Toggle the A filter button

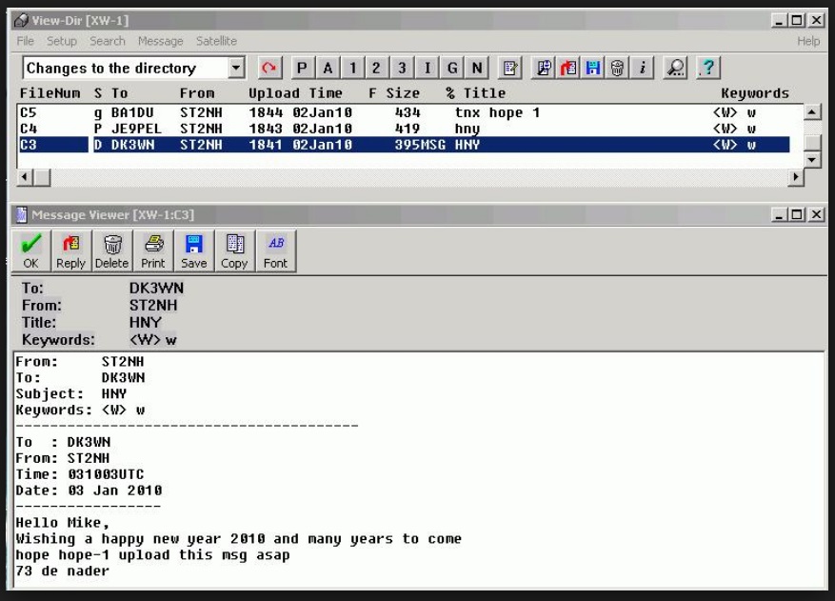point(328,68)
